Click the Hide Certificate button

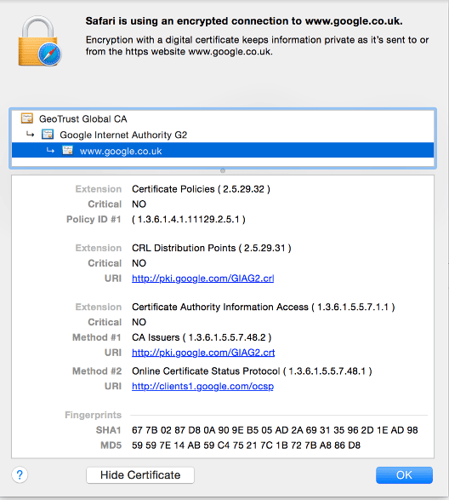pyautogui.click(x=140, y=475)
